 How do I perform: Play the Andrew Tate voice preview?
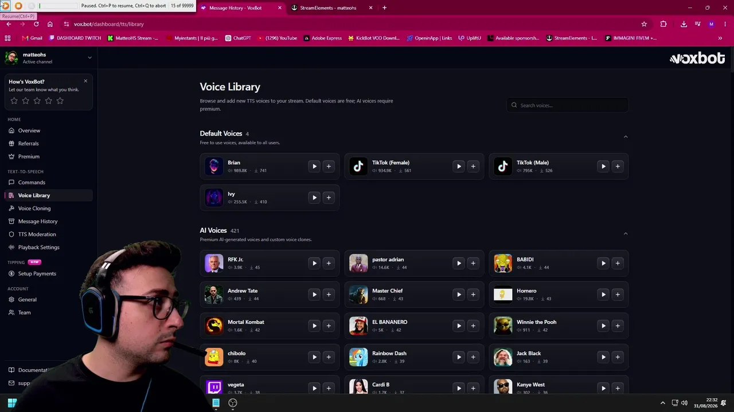(x=314, y=295)
